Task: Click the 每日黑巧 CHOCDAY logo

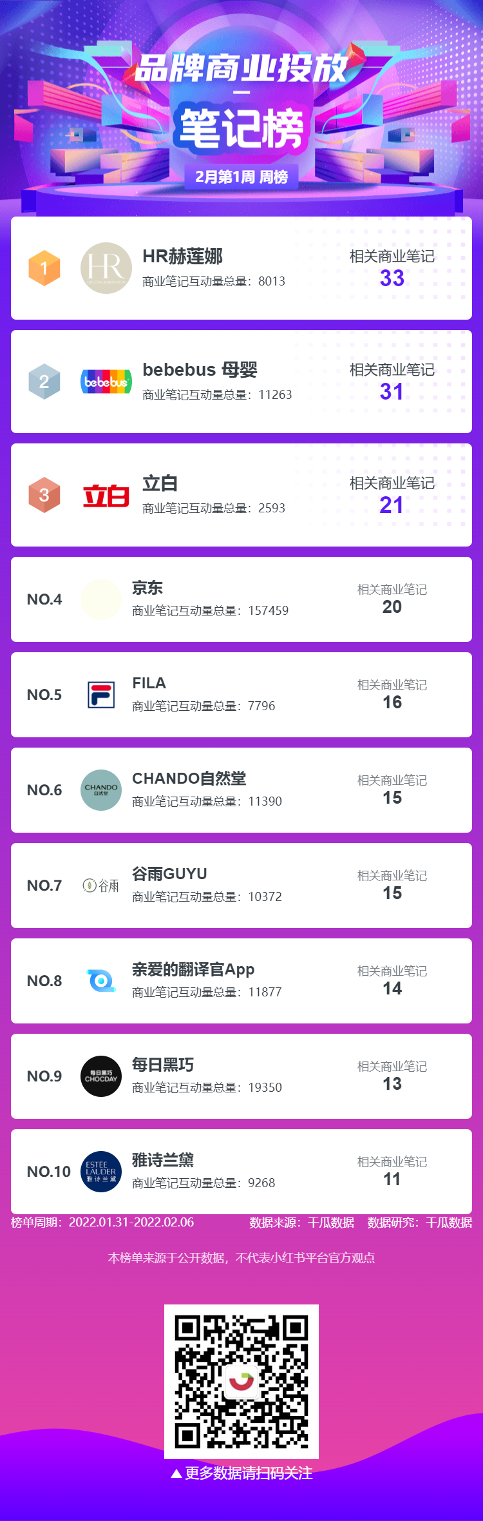Action: (101, 1076)
